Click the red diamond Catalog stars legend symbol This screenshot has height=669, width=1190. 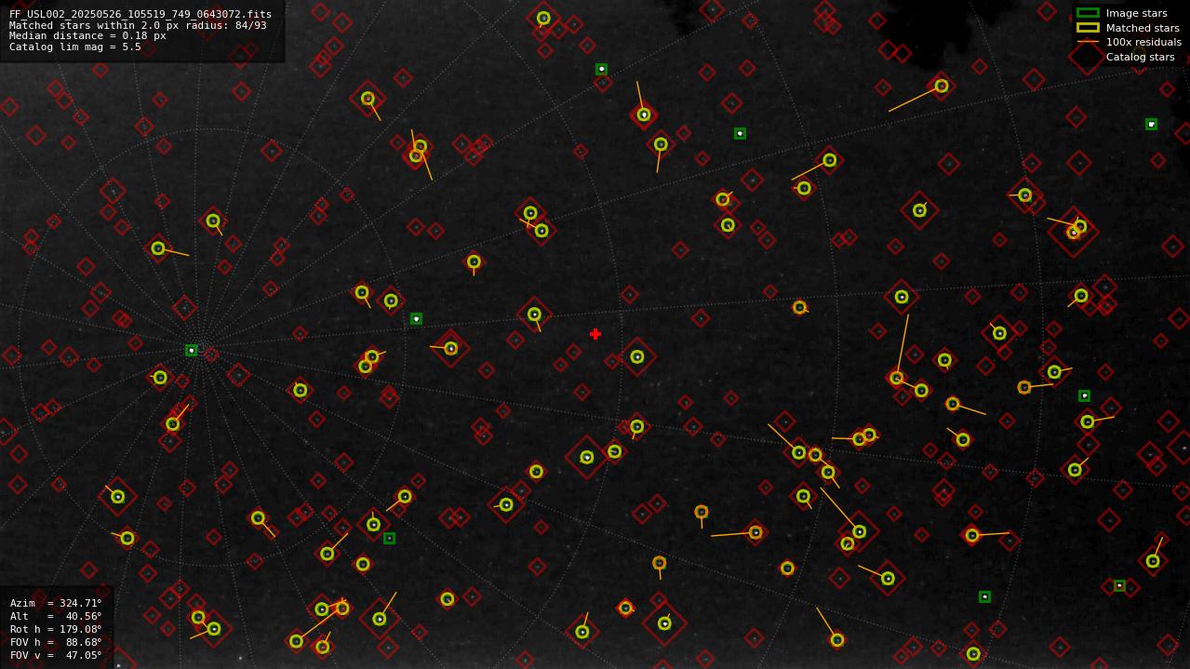pyautogui.click(x=1088, y=57)
